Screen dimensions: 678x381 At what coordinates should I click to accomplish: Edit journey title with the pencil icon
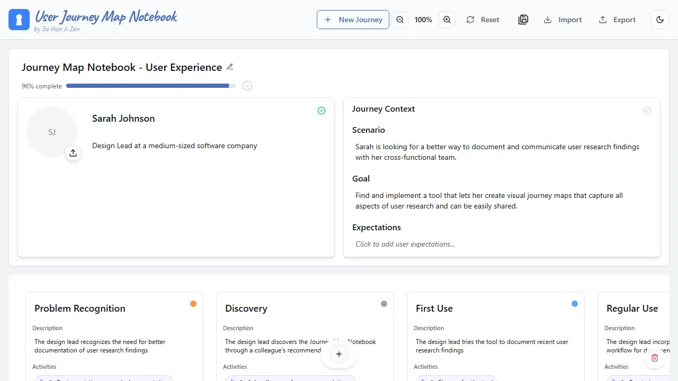[230, 67]
